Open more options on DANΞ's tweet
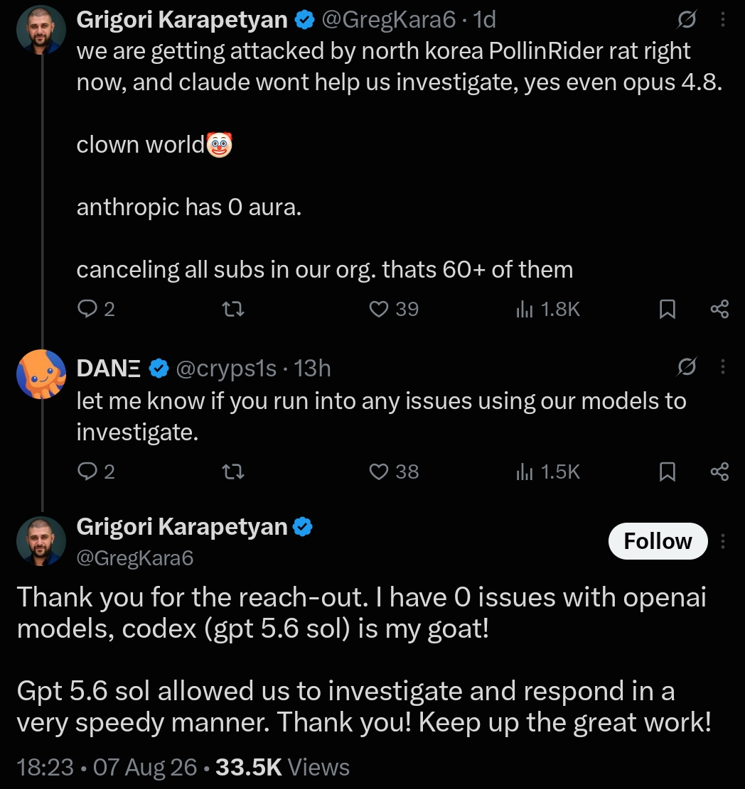The image size is (745, 789). tap(723, 366)
